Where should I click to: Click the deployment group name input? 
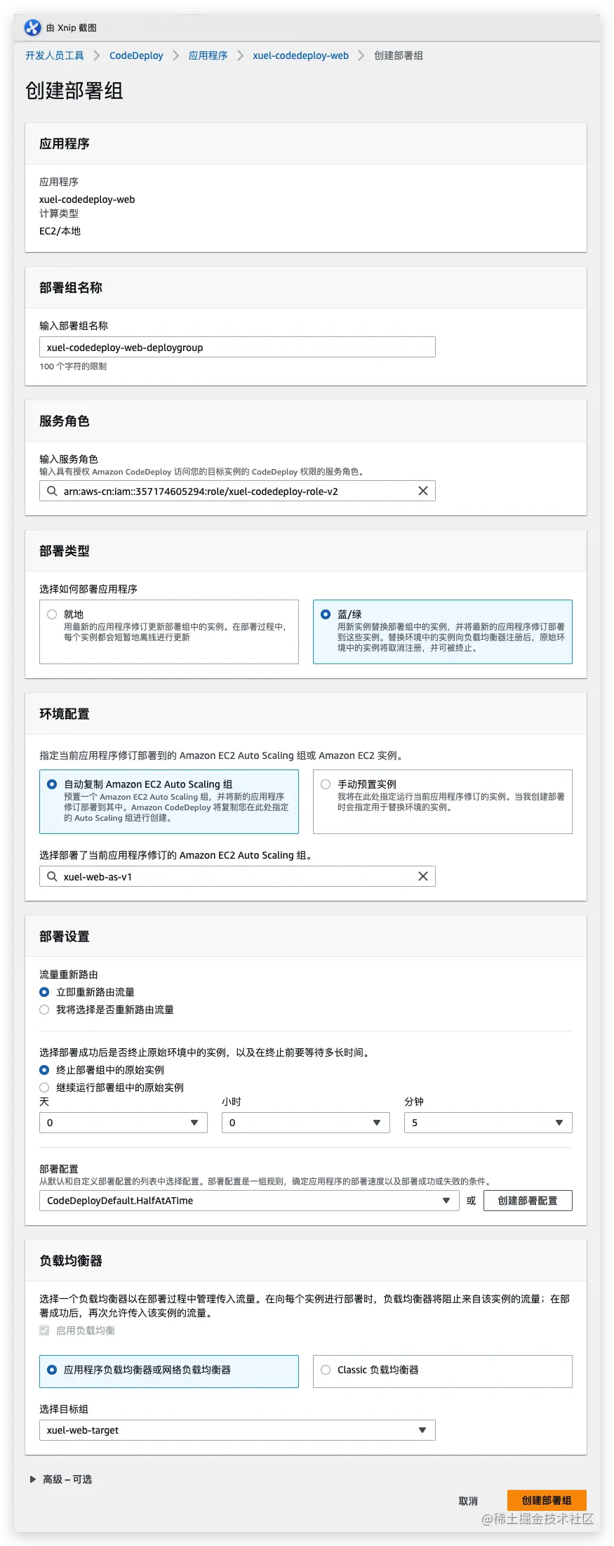237,347
